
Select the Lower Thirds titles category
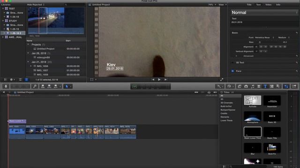[226, 120]
